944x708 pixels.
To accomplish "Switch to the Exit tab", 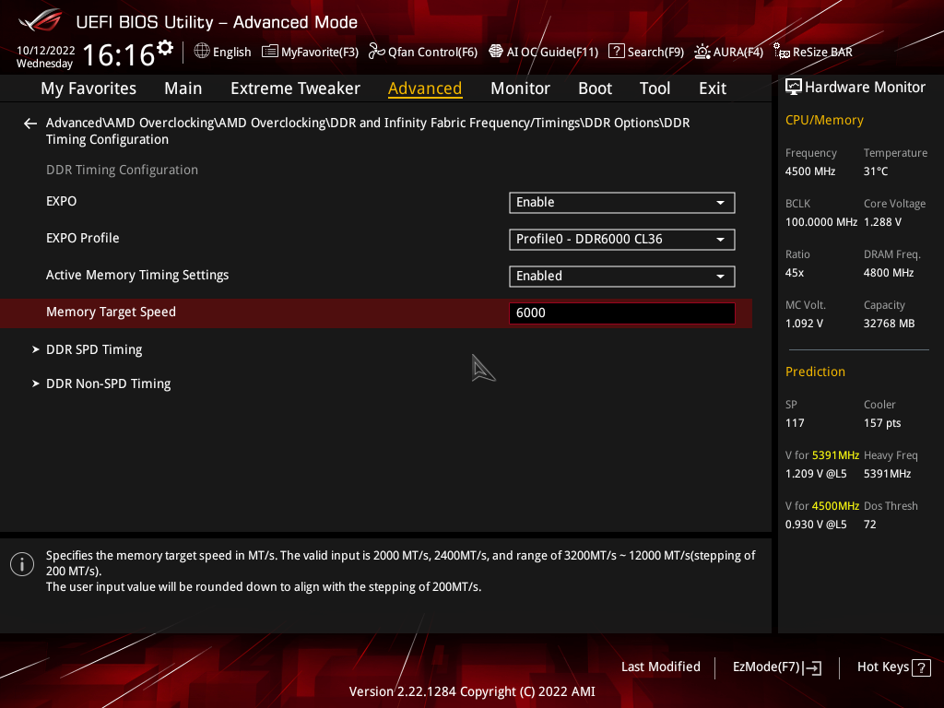I will pos(713,88).
